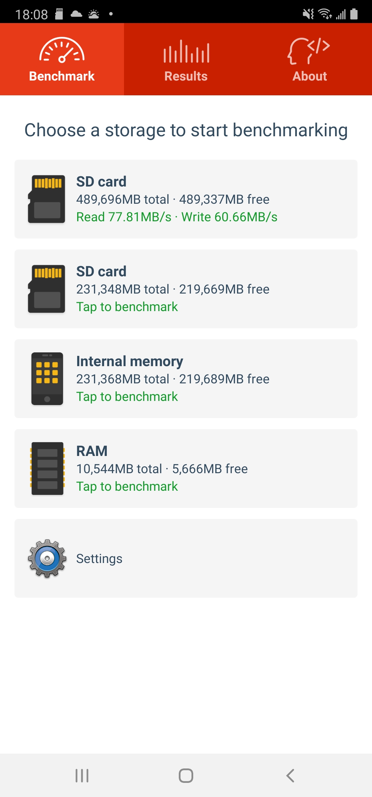Tap the speedometer Benchmark icon
The image size is (372, 797).
[x=62, y=50]
